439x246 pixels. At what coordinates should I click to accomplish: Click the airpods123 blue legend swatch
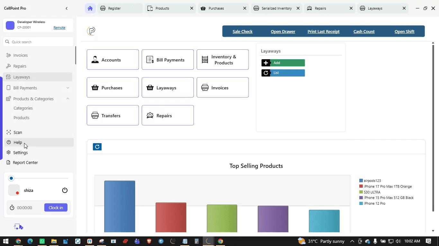pos(361,181)
